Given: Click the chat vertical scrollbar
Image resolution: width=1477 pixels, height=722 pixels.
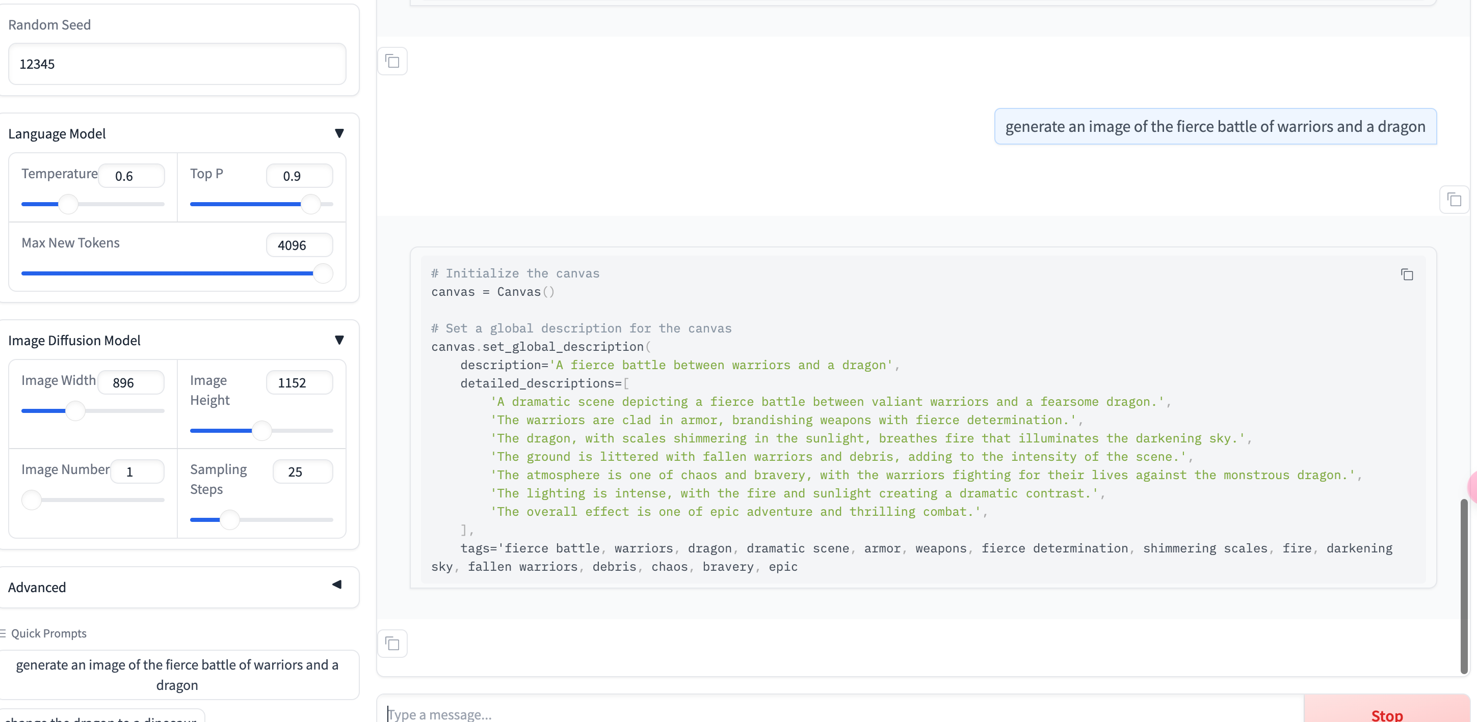Looking at the screenshot, I should point(1464,585).
